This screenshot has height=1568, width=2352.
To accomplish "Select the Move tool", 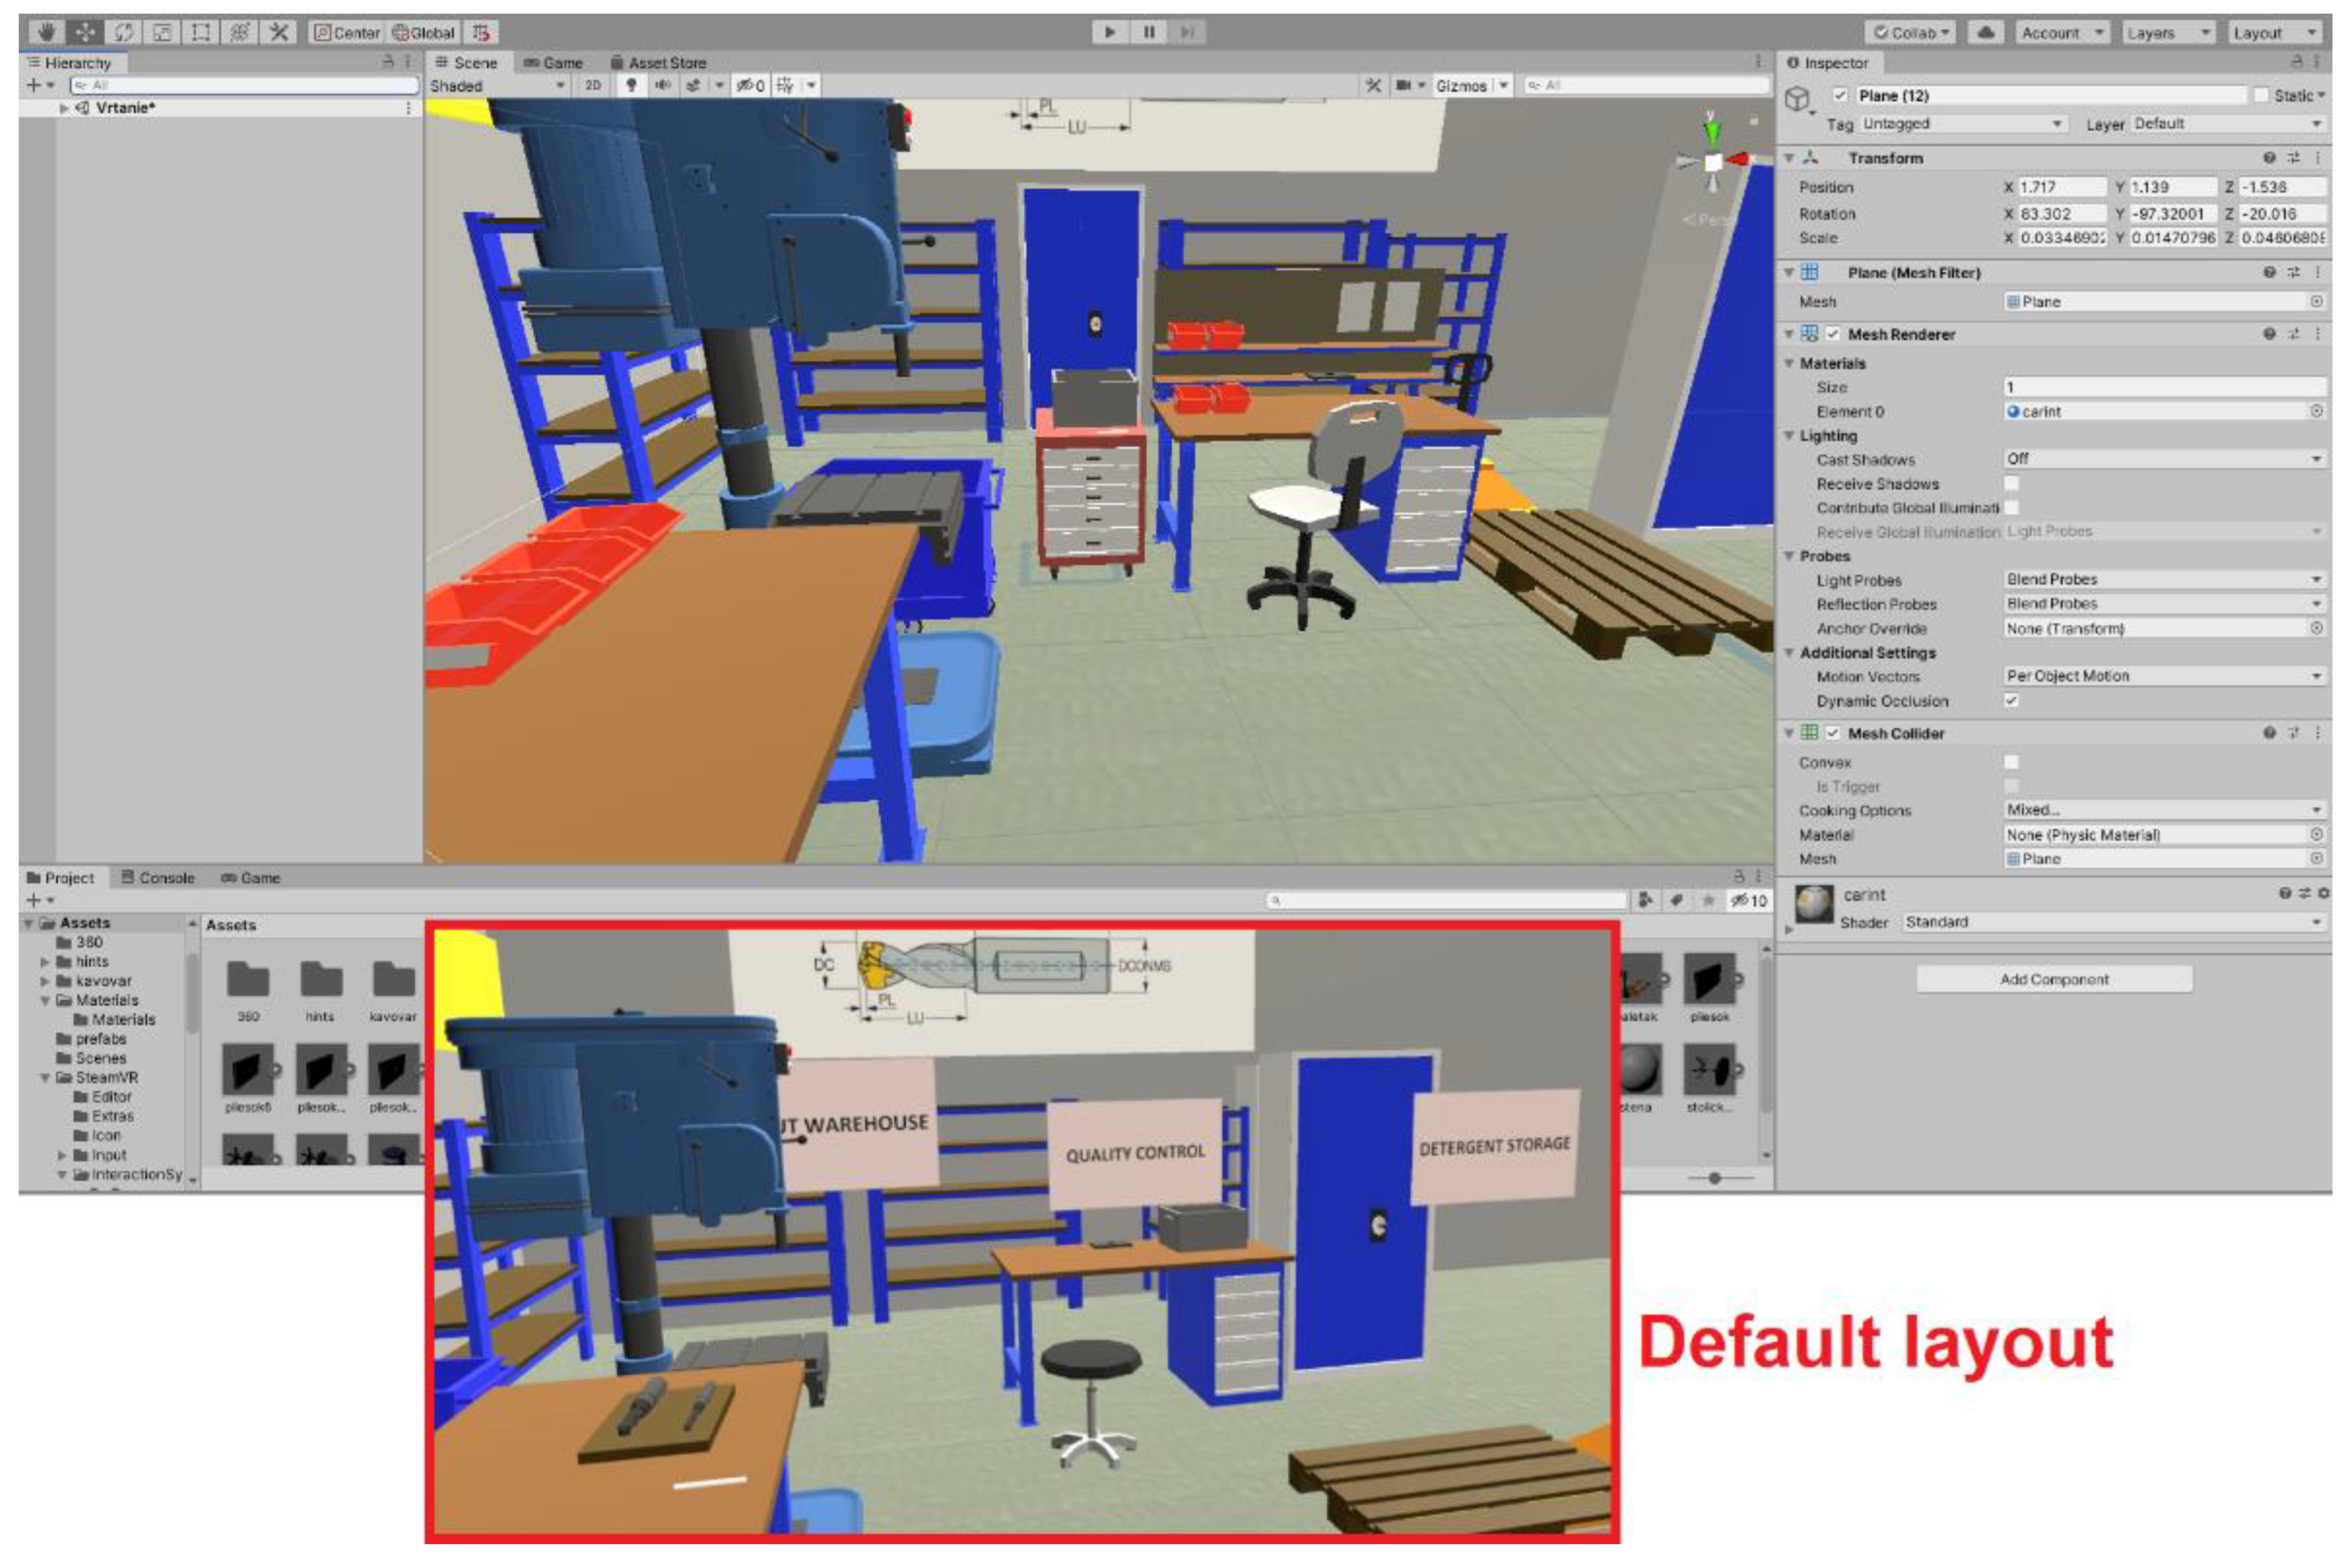I will tap(85, 32).
